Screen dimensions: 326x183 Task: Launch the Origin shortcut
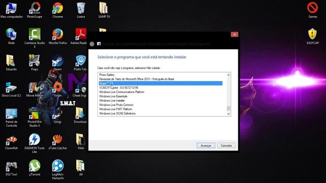[x=58, y=89]
